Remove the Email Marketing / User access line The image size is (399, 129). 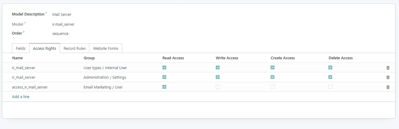coord(388,87)
